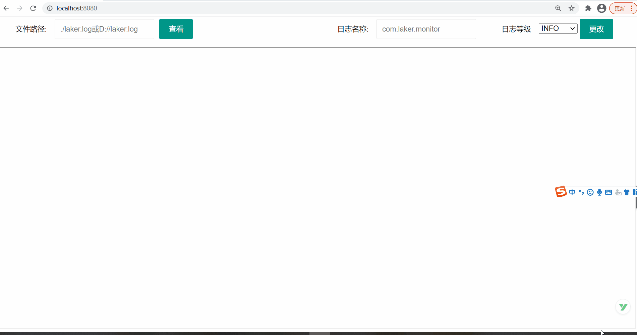Expand the 日志等级 INFO dropdown

click(x=558, y=29)
